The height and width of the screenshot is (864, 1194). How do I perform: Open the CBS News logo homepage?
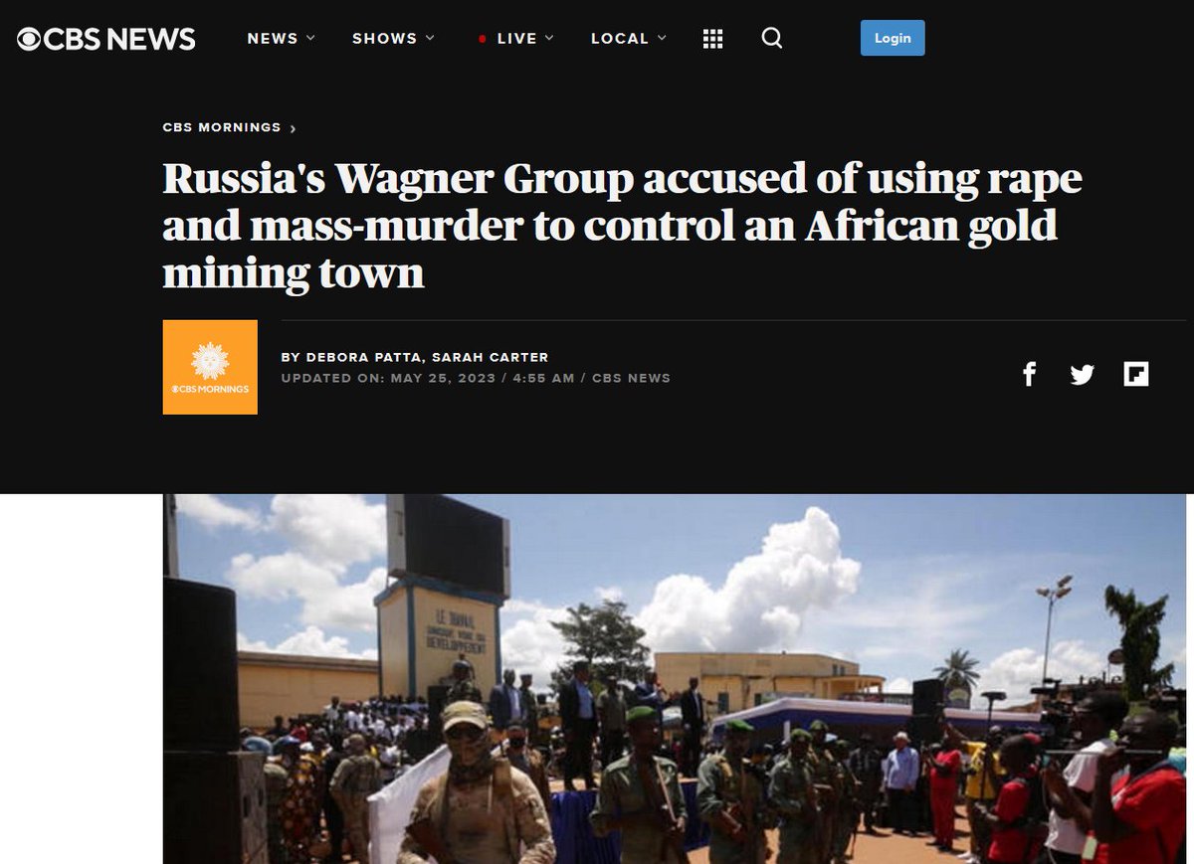[x=106, y=39]
